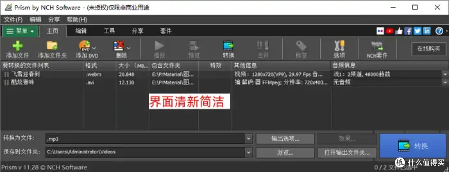Click the large blue 转换 button

pyautogui.click(x=413, y=146)
